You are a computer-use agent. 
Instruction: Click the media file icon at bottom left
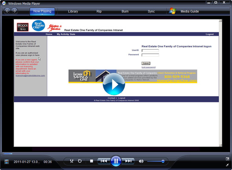click(6, 162)
